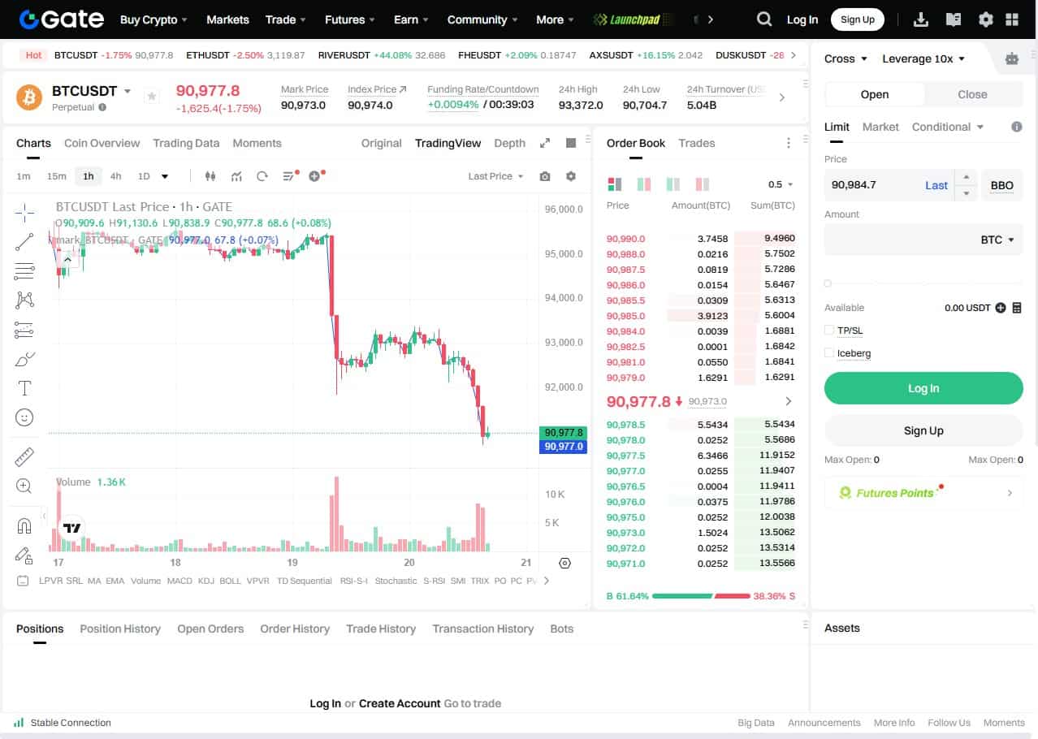Enable the Iceberg order checkbox
Screen dimensions: 1038x739
[x=831, y=353]
